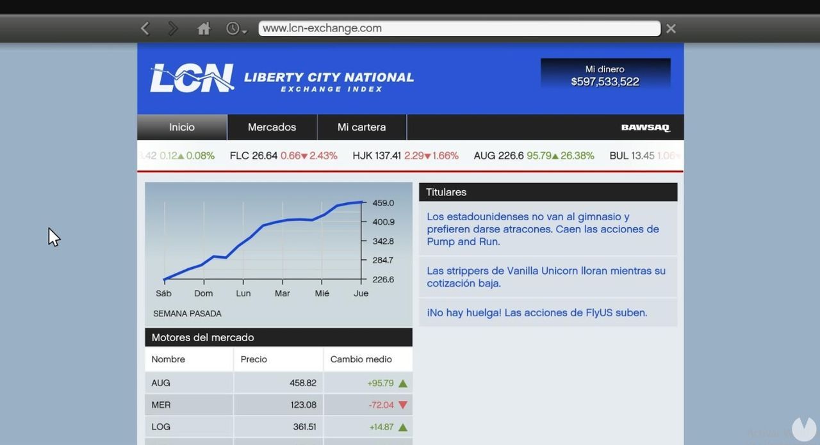Select the Inicio tab
The height and width of the screenshot is (445, 820).
182,127
